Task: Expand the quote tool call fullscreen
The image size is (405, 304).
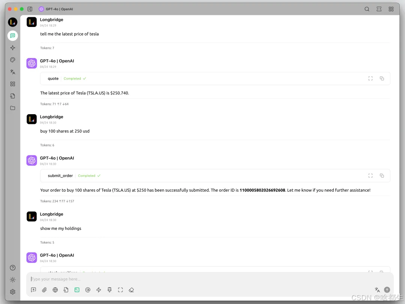Action: tap(370, 78)
